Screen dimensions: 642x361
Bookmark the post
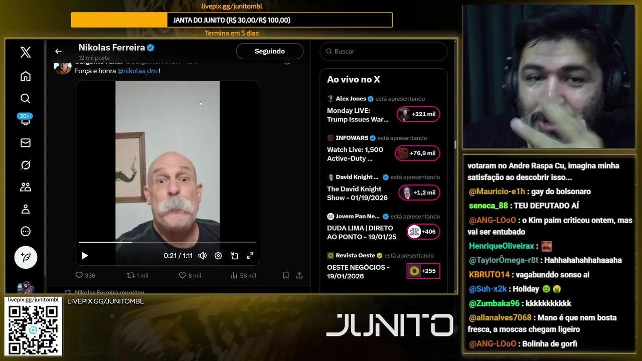285,275
